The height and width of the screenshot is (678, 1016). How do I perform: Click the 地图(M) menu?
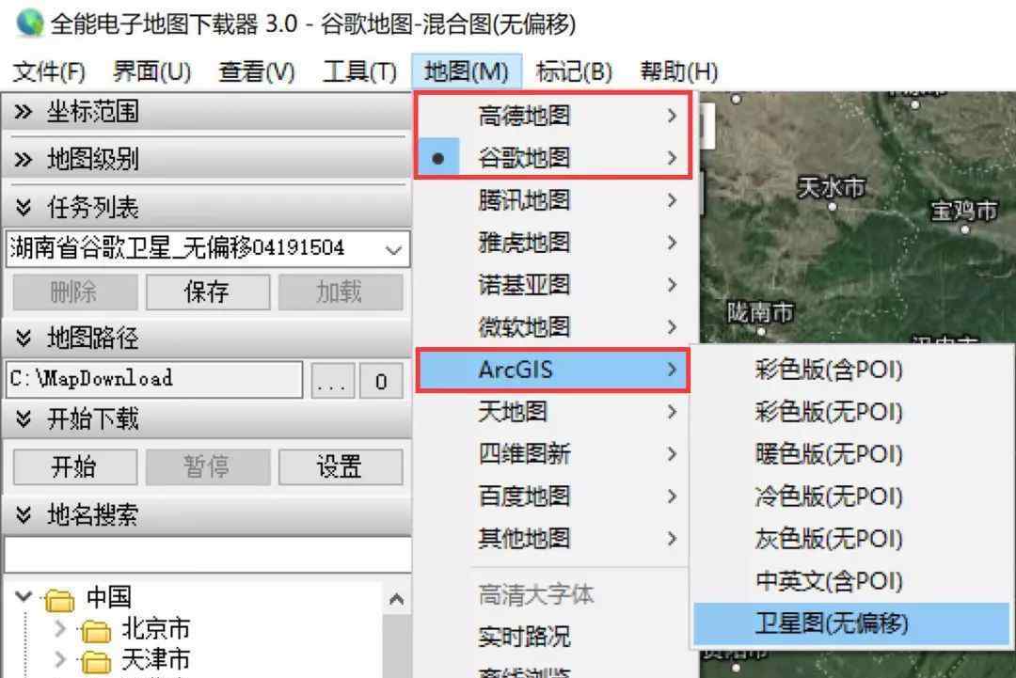tap(467, 71)
